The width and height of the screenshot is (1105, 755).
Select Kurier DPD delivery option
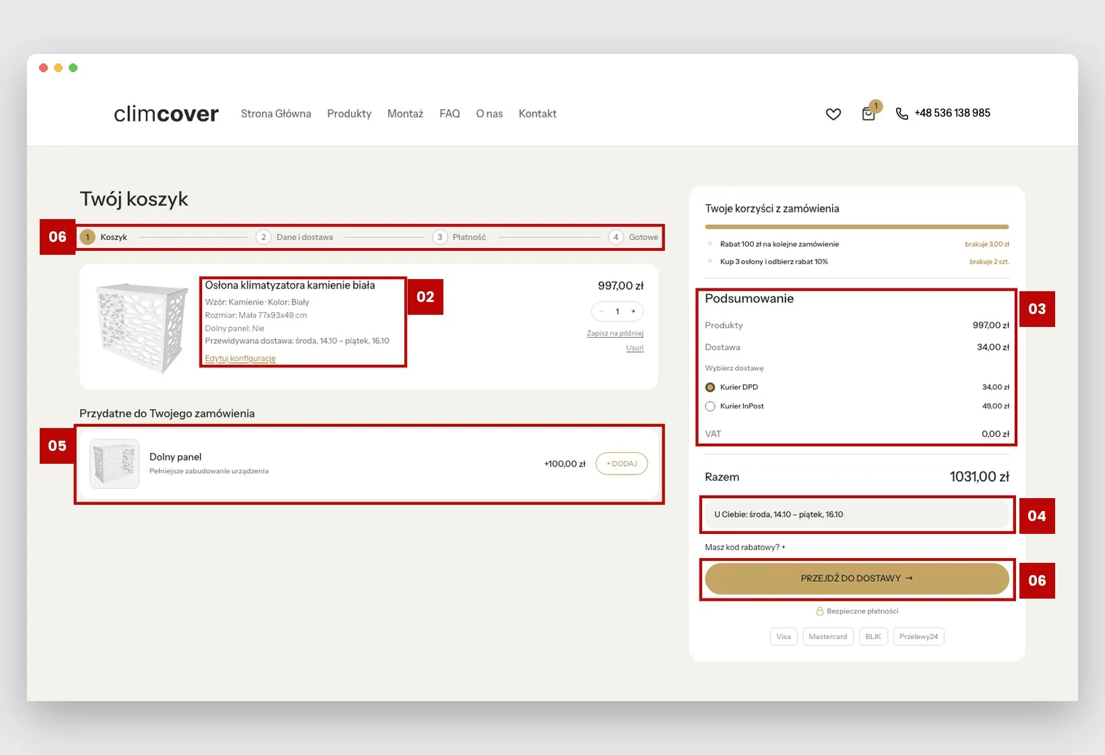click(710, 388)
